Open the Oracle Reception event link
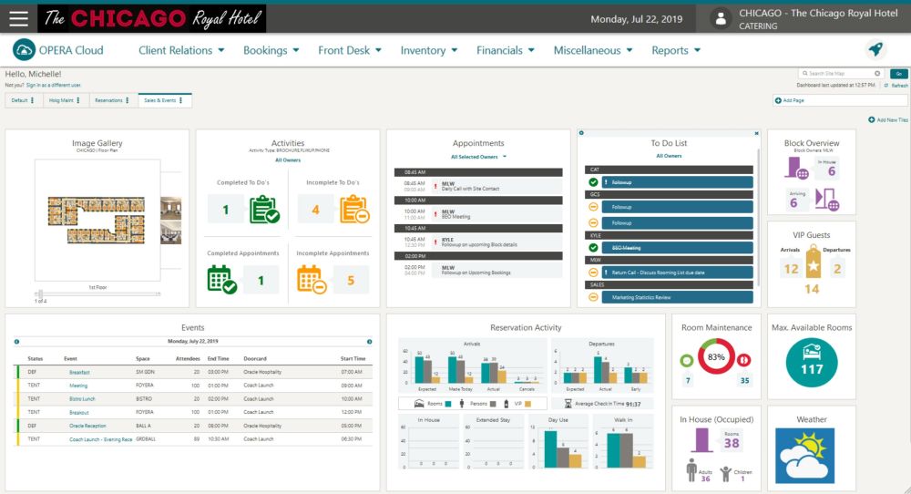Image resolution: width=911 pixels, height=494 pixels. click(x=87, y=426)
